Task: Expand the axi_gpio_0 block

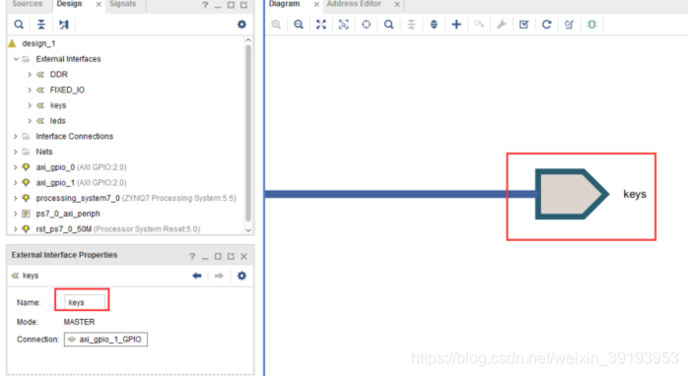Action: coord(16,167)
